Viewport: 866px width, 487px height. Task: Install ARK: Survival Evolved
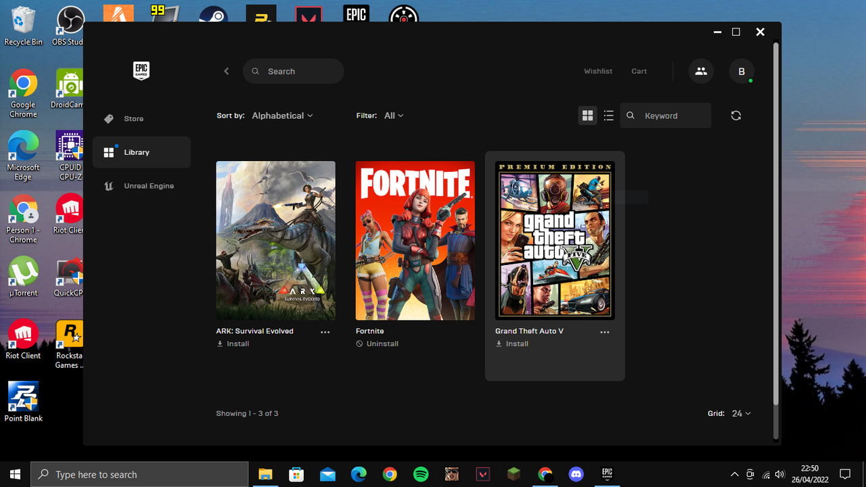pyautogui.click(x=233, y=344)
